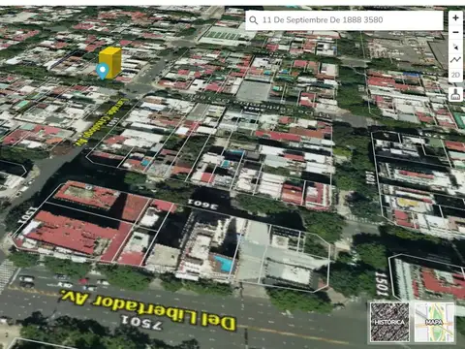Screen dimensions: 465x349
Task: Zoom out with the minus button
Action: 455,32
